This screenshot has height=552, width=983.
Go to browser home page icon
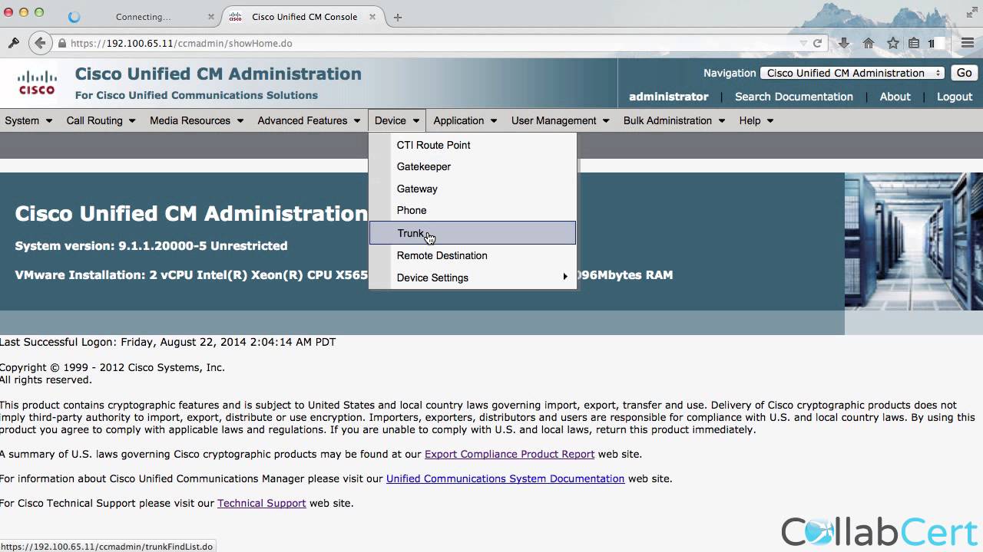869,44
